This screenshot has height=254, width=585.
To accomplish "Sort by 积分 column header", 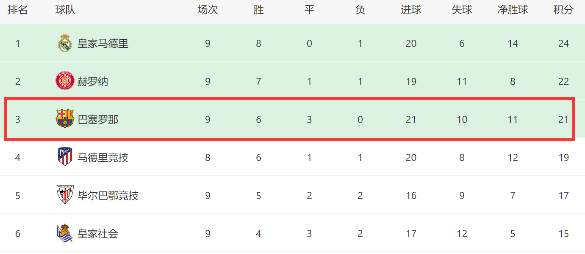I will point(563,10).
